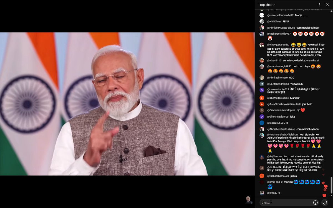Open @vinaygupta-zu5tu avatar

point(262,45)
